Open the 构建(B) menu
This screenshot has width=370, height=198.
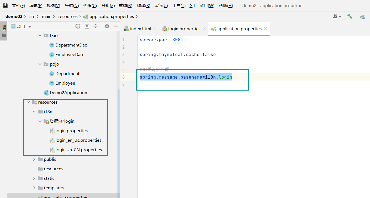(143, 6)
